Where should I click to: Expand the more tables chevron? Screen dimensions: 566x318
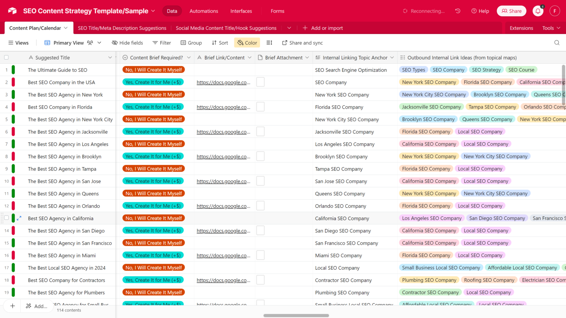coord(289,28)
